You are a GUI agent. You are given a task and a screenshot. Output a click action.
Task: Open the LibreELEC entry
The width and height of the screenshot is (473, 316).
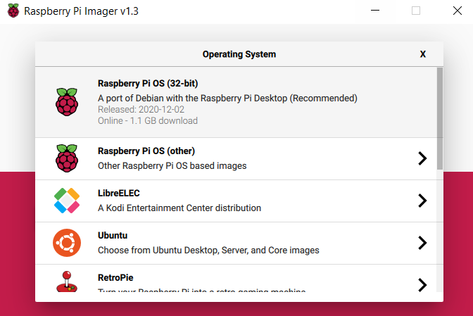coord(236,201)
